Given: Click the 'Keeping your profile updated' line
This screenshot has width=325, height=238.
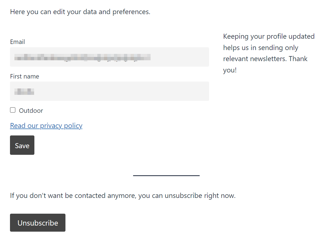Looking at the screenshot, I should coord(269,36).
